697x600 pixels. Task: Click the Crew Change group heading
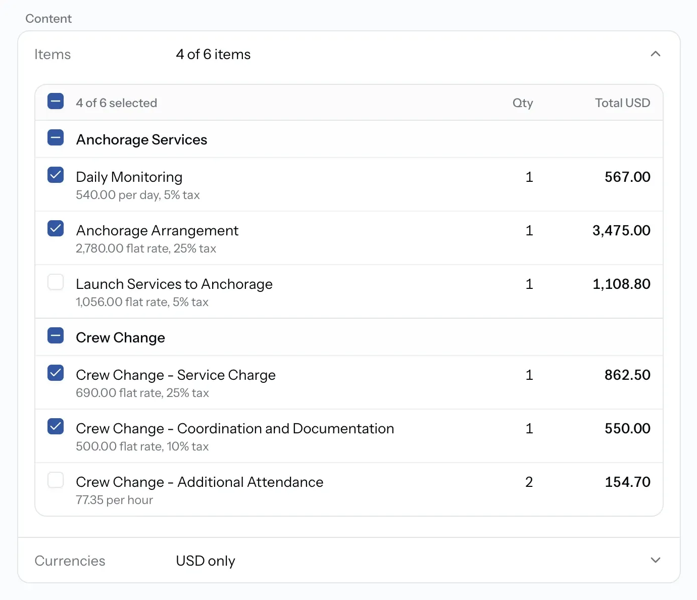(120, 337)
